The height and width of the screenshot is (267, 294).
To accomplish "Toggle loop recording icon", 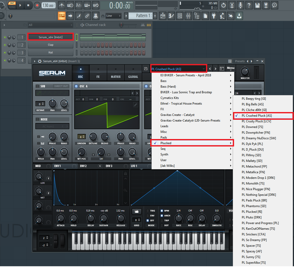I will (x=96, y=5).
